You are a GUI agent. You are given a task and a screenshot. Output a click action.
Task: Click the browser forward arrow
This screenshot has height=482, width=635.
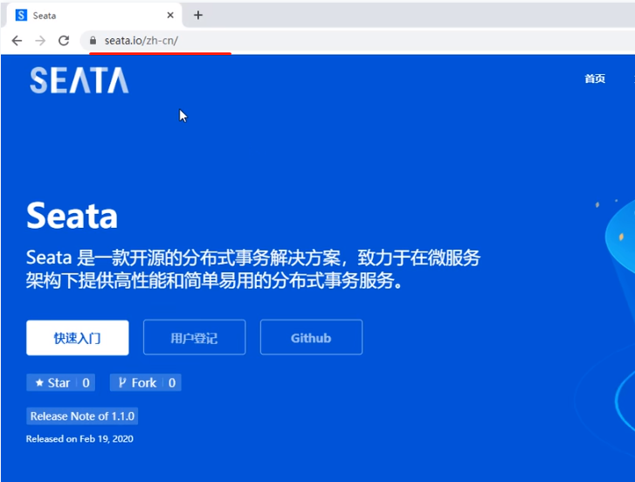[x=40, y=40]
